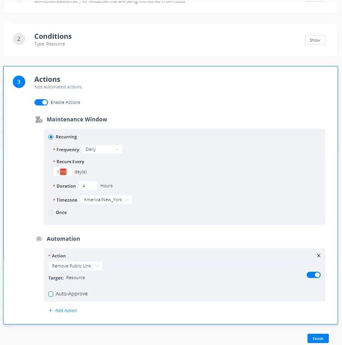Click the Finish button

[318, 338]
